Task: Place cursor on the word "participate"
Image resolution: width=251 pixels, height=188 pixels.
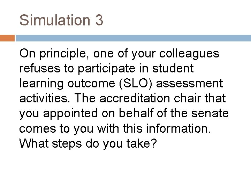Action: (x=106, y=69)
